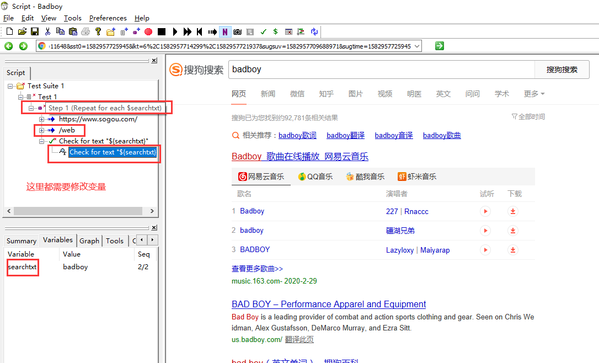Open help via the question mark icon
This screenshot has height=363, width=599.
(x=98, y=31)
